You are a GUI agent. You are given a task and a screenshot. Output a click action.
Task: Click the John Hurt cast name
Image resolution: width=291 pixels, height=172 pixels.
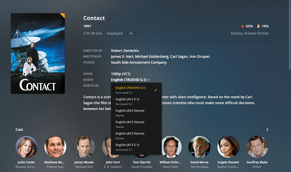pyautogui.click(x=113, y=162)
